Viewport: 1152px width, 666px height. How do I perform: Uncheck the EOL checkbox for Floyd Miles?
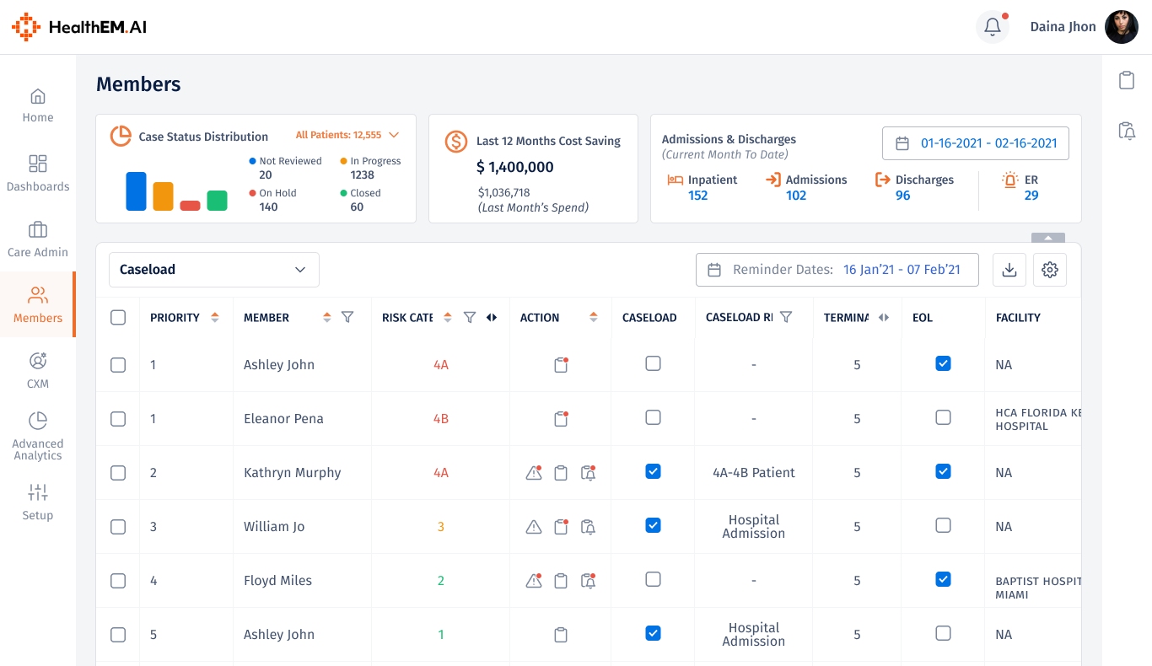[943, 579]
